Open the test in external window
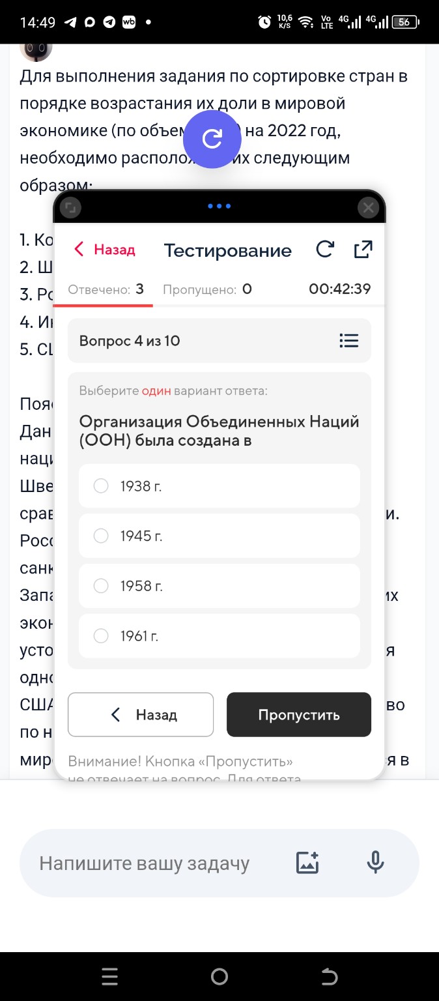Screen dimensions: 439x1001 coord(363,249)
